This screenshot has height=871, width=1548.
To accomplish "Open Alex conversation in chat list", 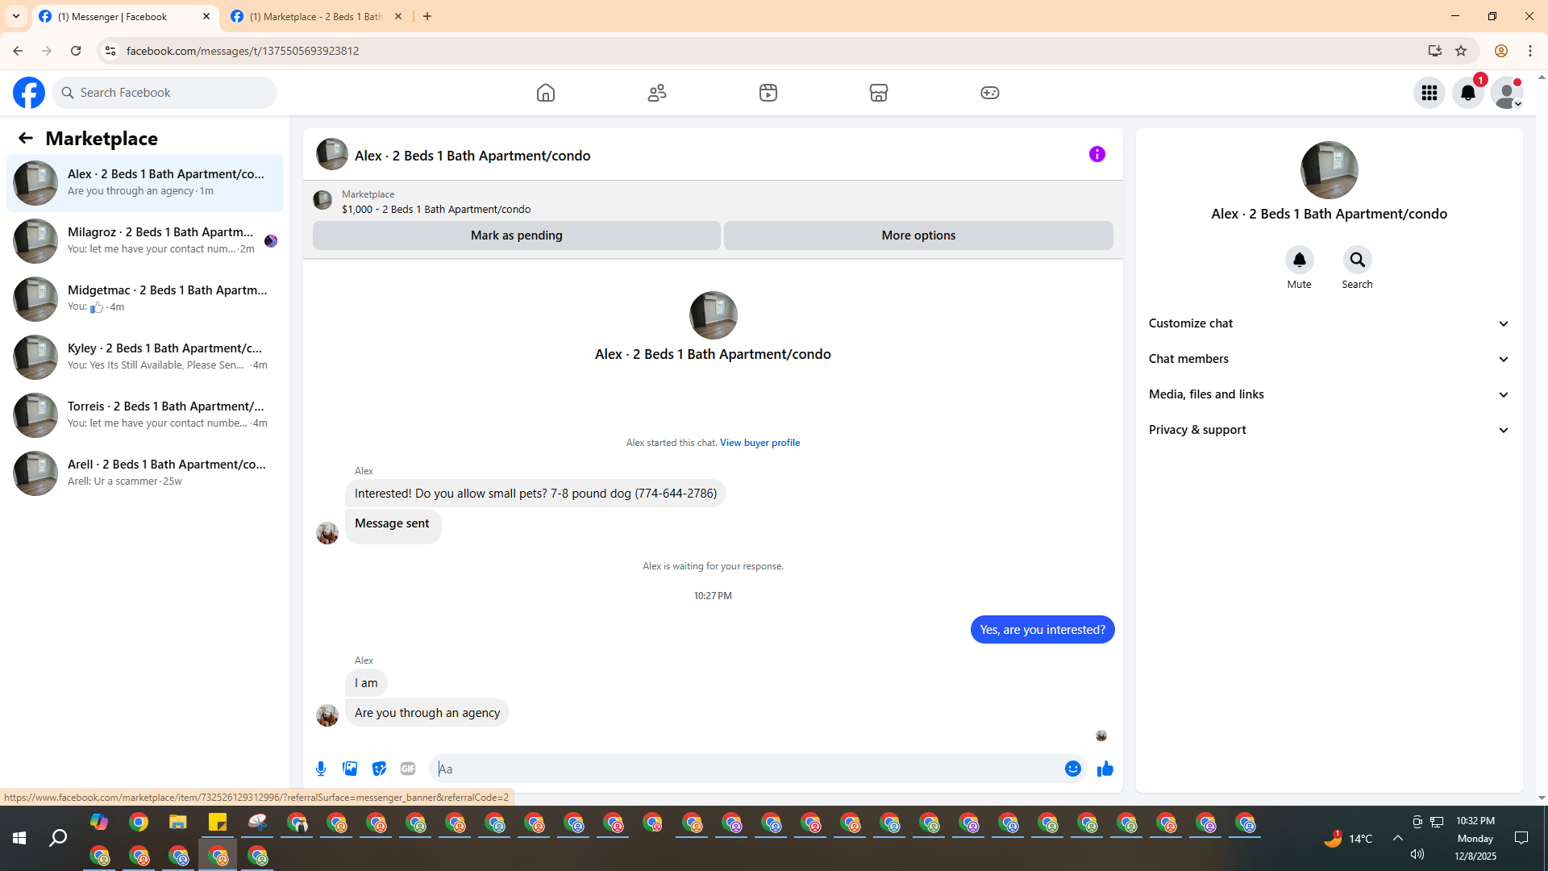I will [x=145, y=183].
